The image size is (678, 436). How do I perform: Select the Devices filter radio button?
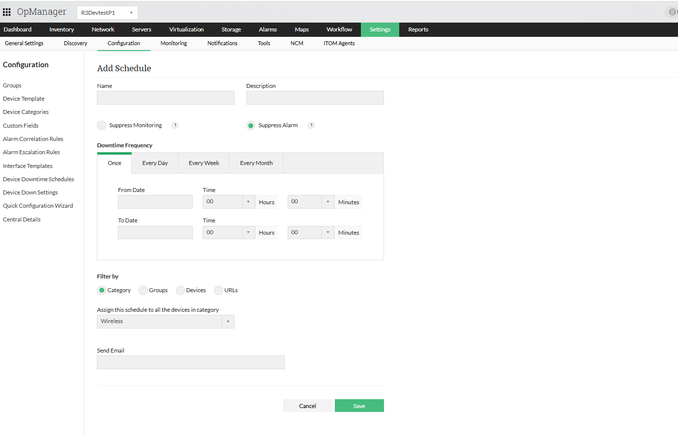[180, 290]
